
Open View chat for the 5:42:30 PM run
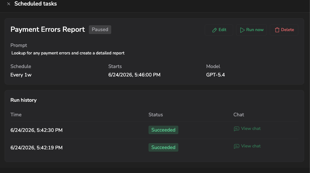(x=247, y=129)
